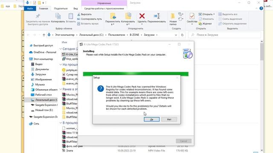Click the Да button in Setup dialog
Viewport: 273px width, 153px height.
(x=151, y=119)
